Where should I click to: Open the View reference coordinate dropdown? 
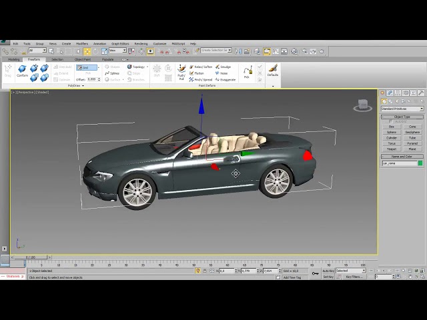click(117, 50)
